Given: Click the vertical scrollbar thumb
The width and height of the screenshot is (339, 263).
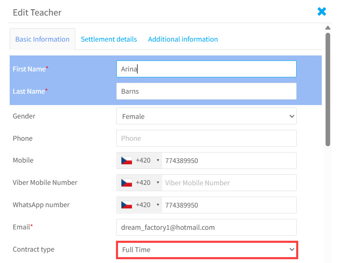Looking at the screenshot, I should click(328, 88).
